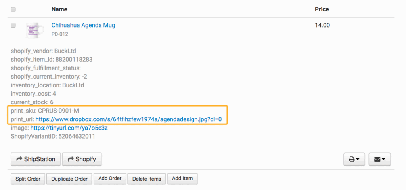Image resolution: width=406 pixels, height=190 pixels.
Task: Click the PD-012 SKU text
Action: (60, 34)
